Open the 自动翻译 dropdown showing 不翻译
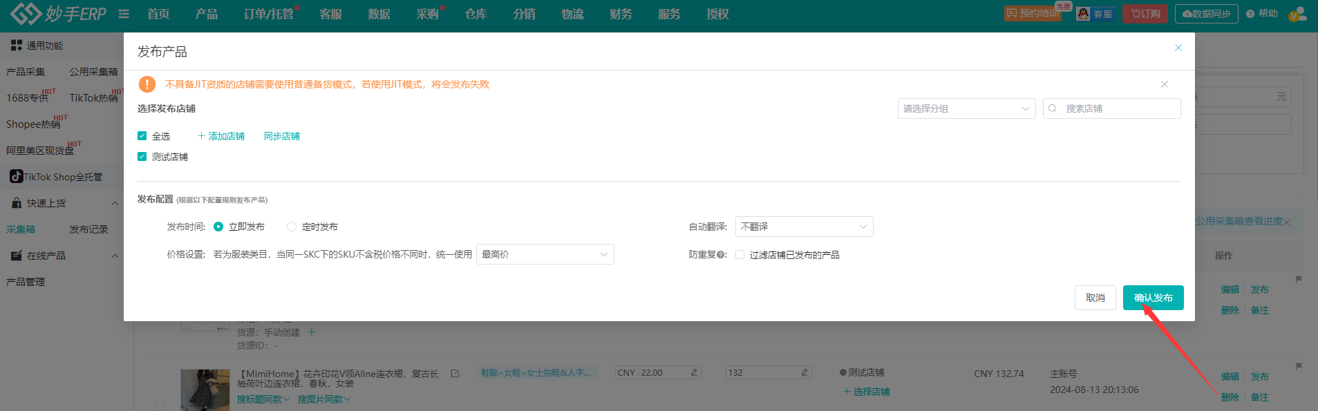This screenshot has width=1318, height=411. click(804, 227)
